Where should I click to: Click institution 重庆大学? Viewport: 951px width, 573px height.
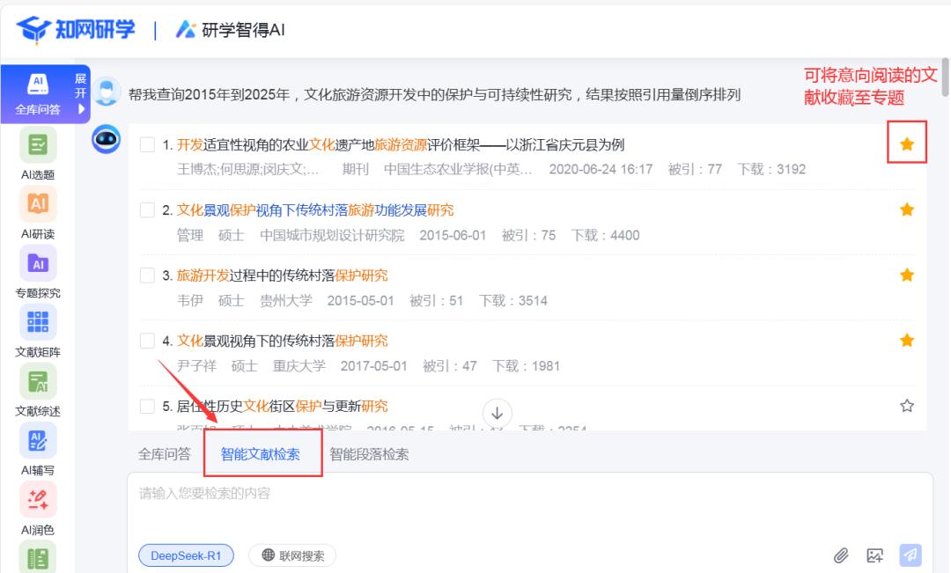(299, 366)
